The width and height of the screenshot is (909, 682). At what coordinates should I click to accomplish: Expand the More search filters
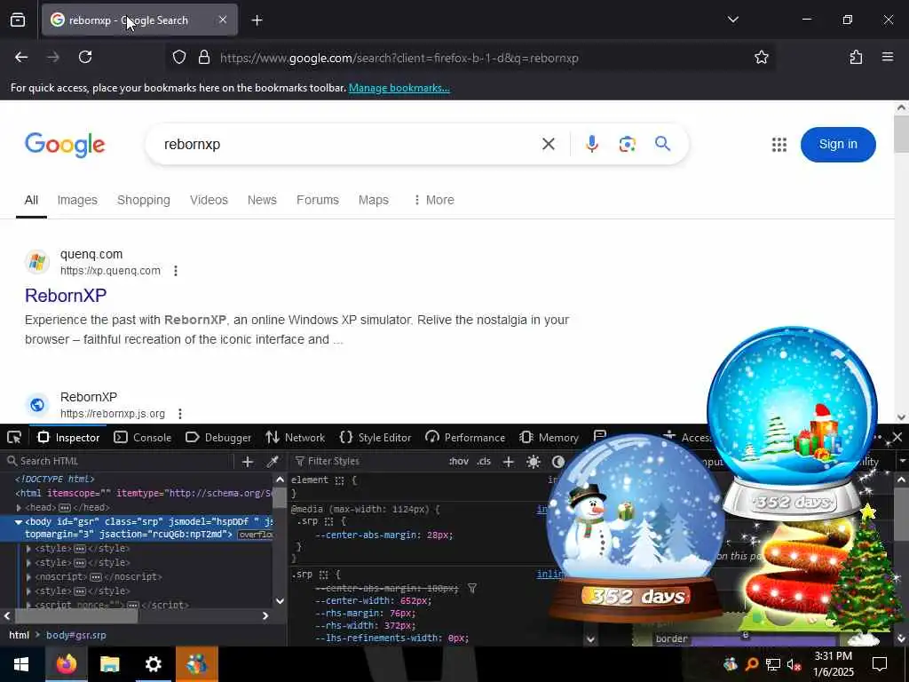pyautogui.click(x=433, y=200)
